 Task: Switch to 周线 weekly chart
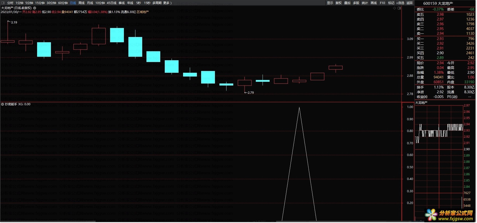82,3
